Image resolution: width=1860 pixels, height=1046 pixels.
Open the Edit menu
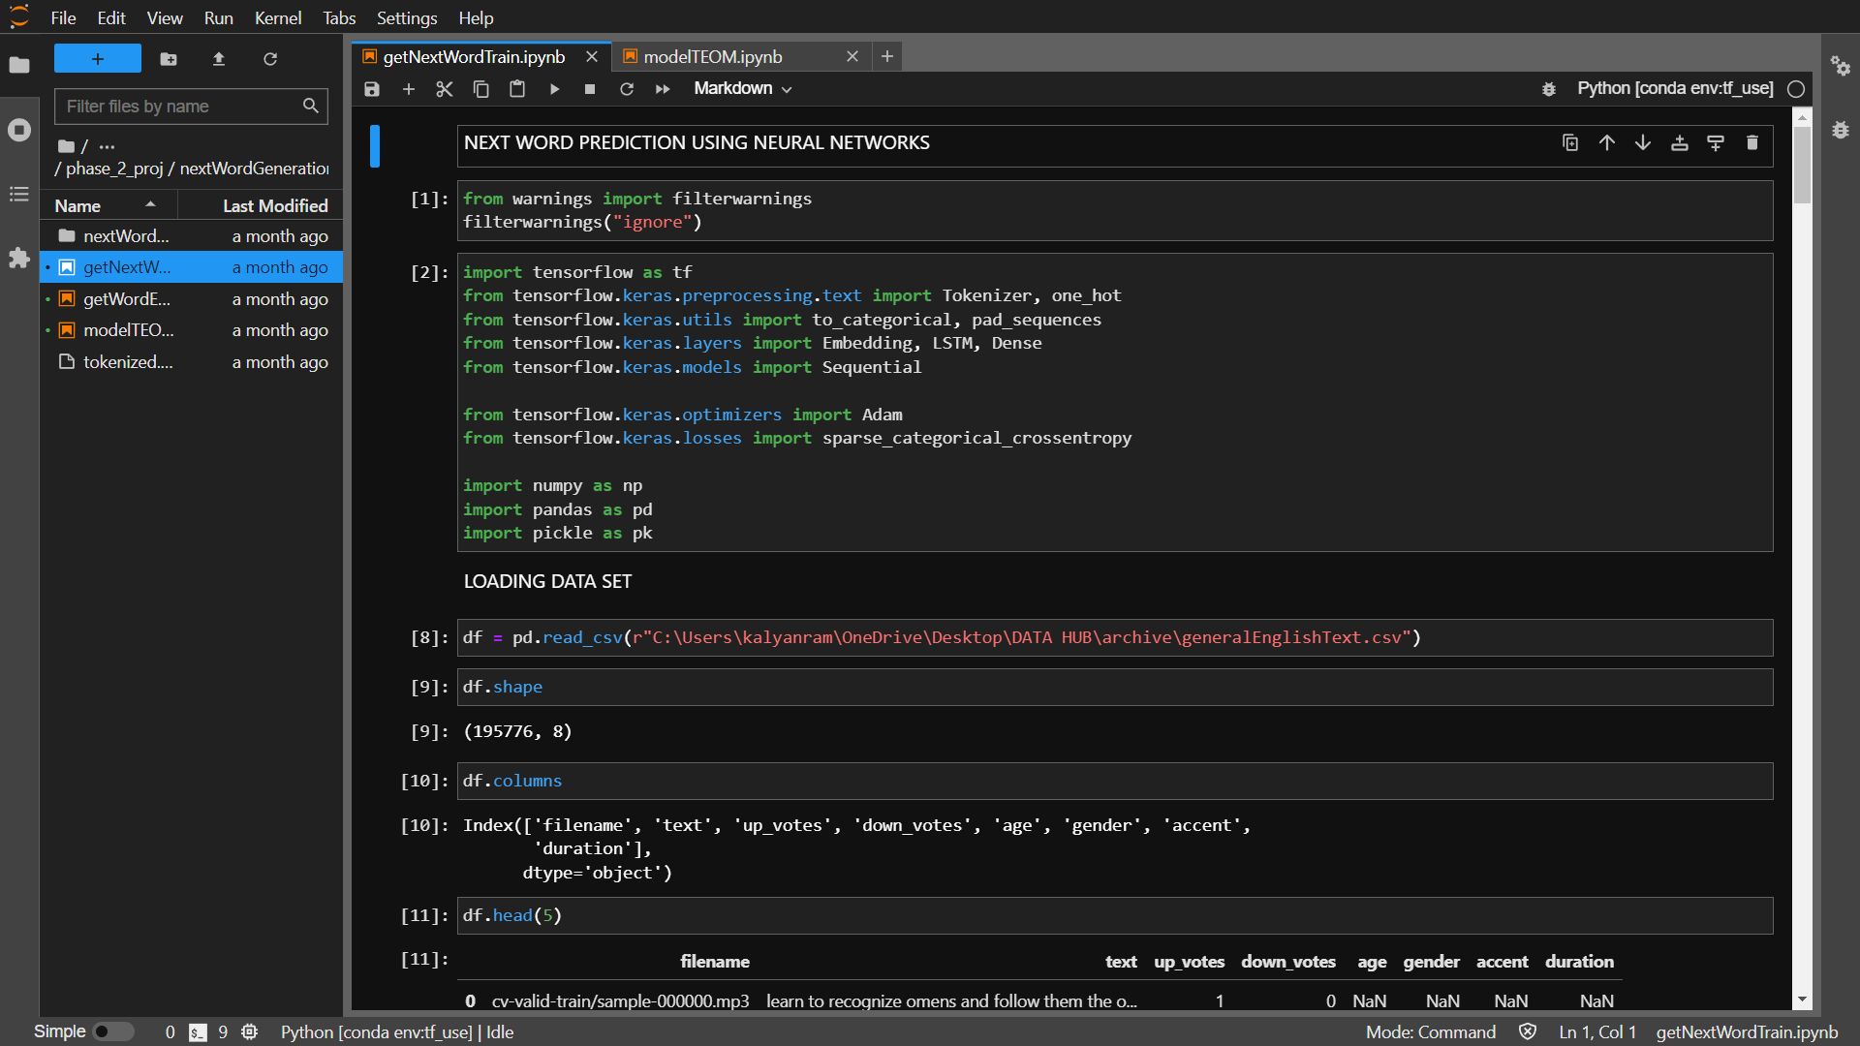(111, 17)
